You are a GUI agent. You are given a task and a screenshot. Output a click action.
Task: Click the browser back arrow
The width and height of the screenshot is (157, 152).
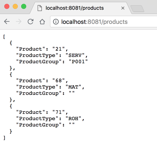(7, 22)
